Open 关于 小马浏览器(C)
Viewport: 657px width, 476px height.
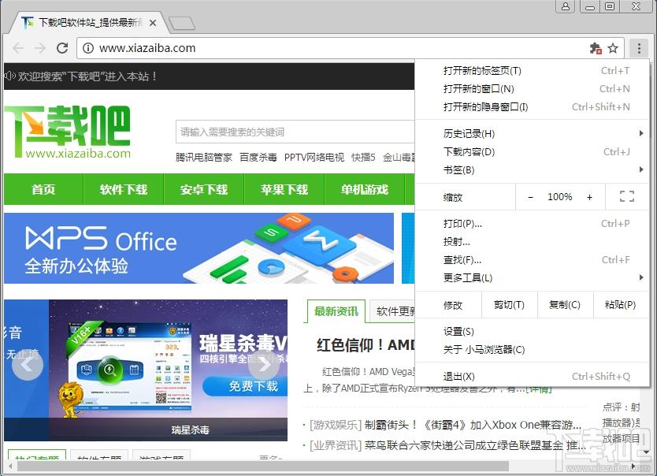(x=532, y=349)
